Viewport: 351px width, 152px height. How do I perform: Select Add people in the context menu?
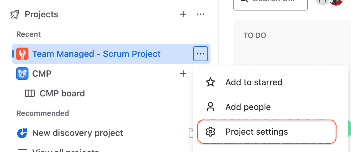248,107
